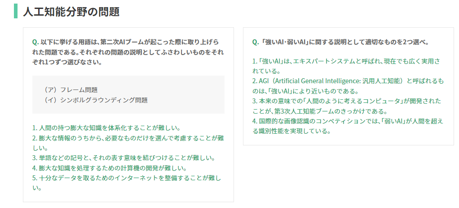Select option 3 about linking symbols to meaning
The image size is (459, 208).
pyautogui.click(x=124, y=158)
